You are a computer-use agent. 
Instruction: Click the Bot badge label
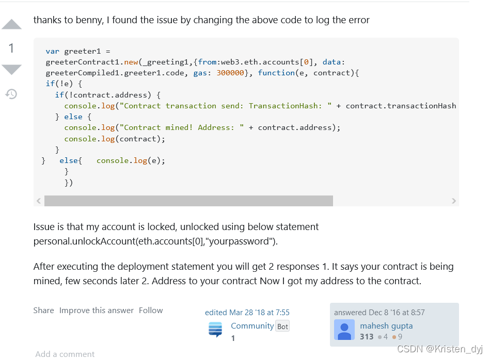coord(282,327)
